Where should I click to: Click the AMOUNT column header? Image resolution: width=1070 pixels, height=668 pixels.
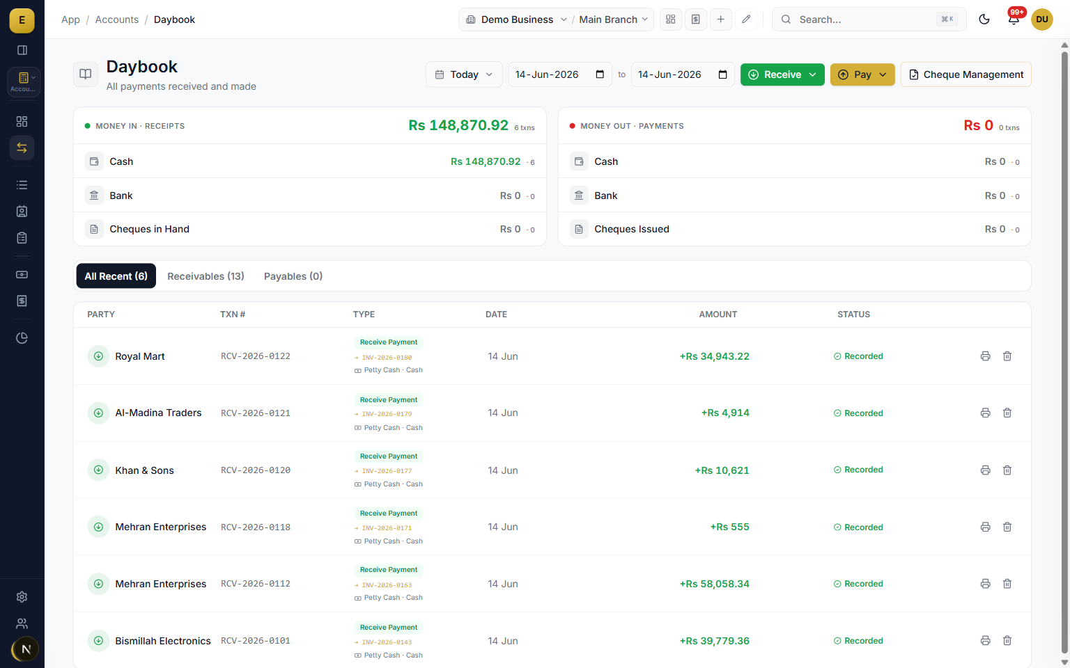coord(718,315)
